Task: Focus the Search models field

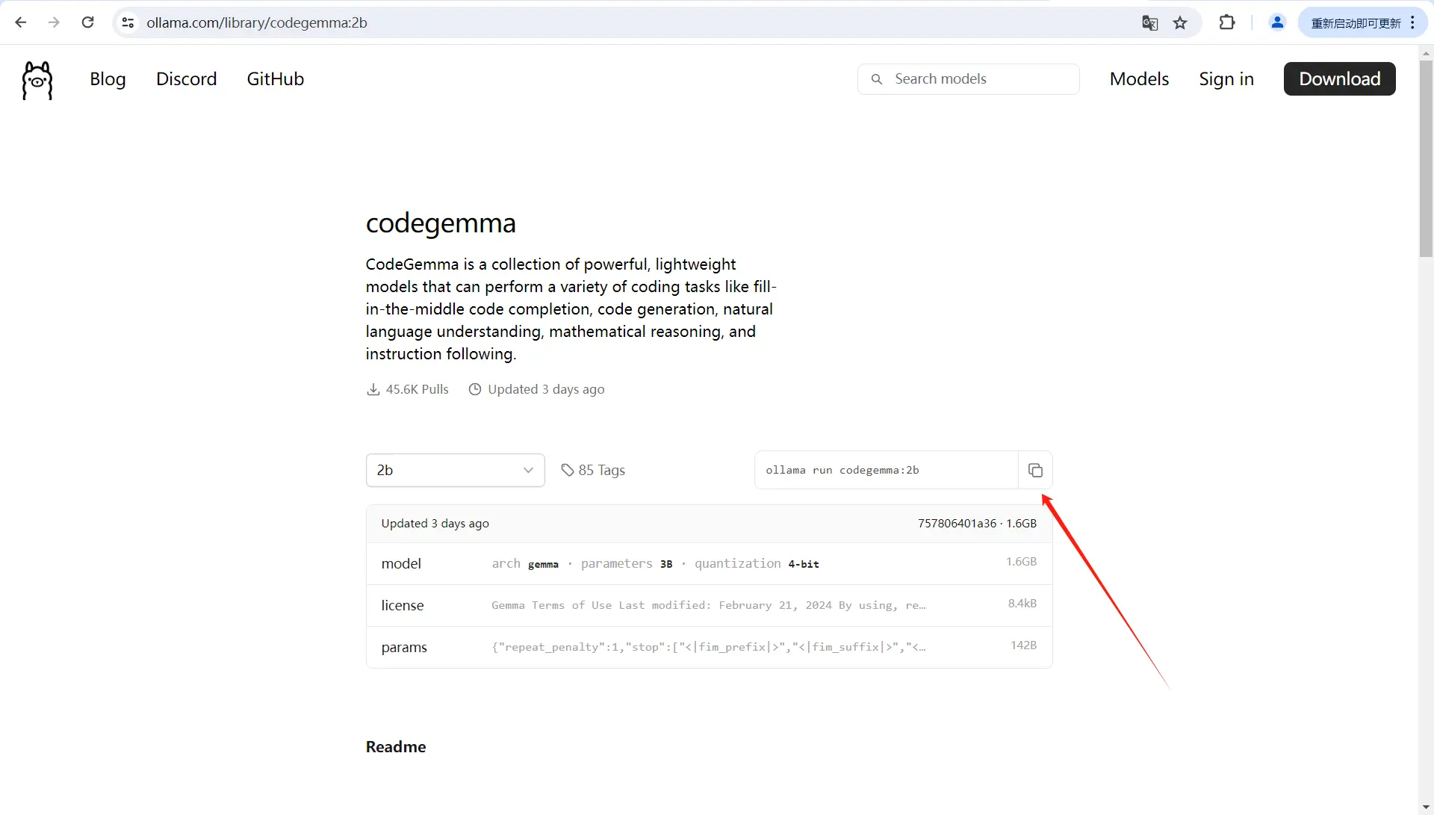Action: click(968, 79)
